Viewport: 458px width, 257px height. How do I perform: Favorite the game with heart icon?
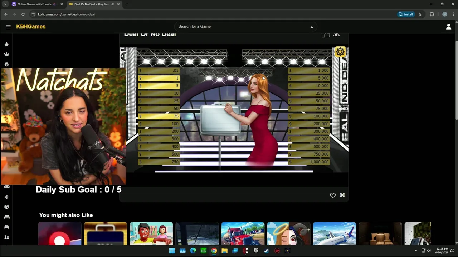(x=333, y=195)
